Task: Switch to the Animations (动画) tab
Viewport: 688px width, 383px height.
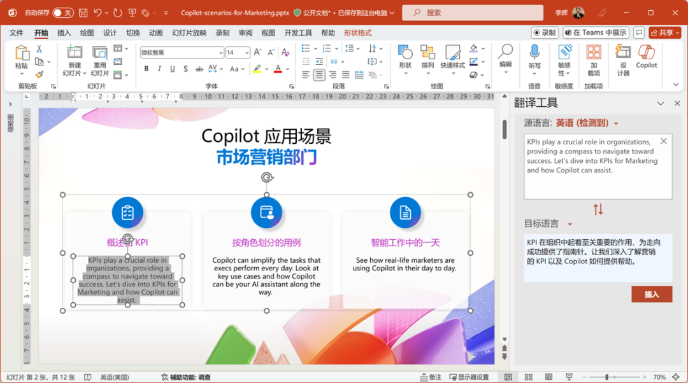Action: [x=156, y=33]
